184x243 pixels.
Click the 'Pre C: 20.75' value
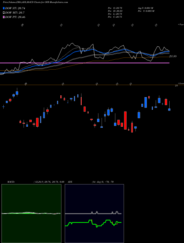(115, 17)
